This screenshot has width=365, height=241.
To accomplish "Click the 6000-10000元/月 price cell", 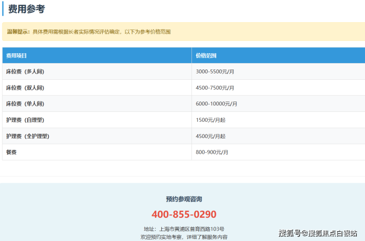I will [x=217, y=104].
